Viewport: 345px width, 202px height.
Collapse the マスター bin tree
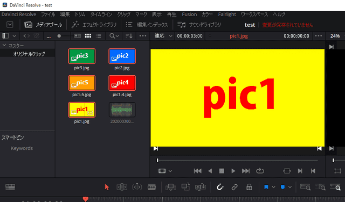4,45
